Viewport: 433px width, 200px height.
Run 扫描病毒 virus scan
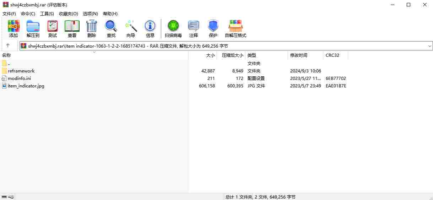pos(173,26)
